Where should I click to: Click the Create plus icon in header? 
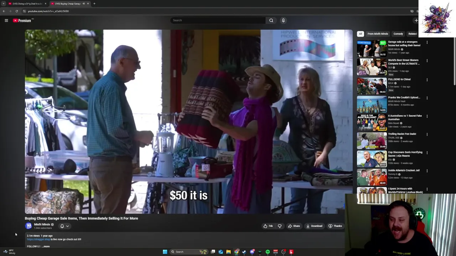coord(416,20)
